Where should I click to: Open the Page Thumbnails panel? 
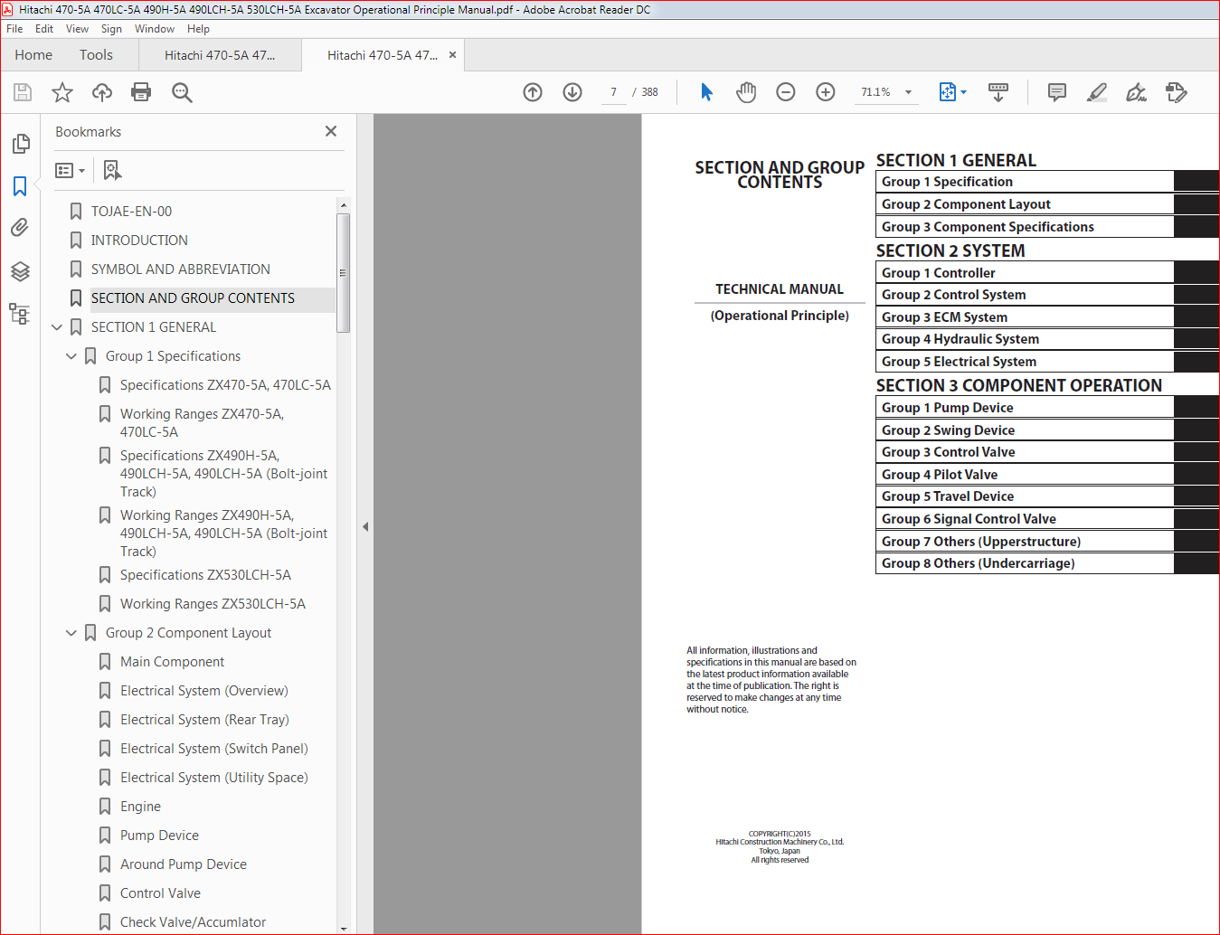[x=20, y=144]
